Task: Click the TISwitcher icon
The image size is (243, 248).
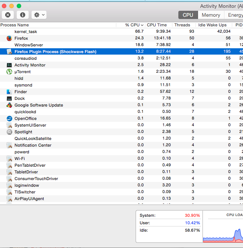Action: 9,192
